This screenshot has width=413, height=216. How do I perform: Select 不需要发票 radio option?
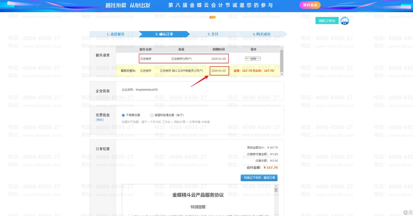point(123,115)
